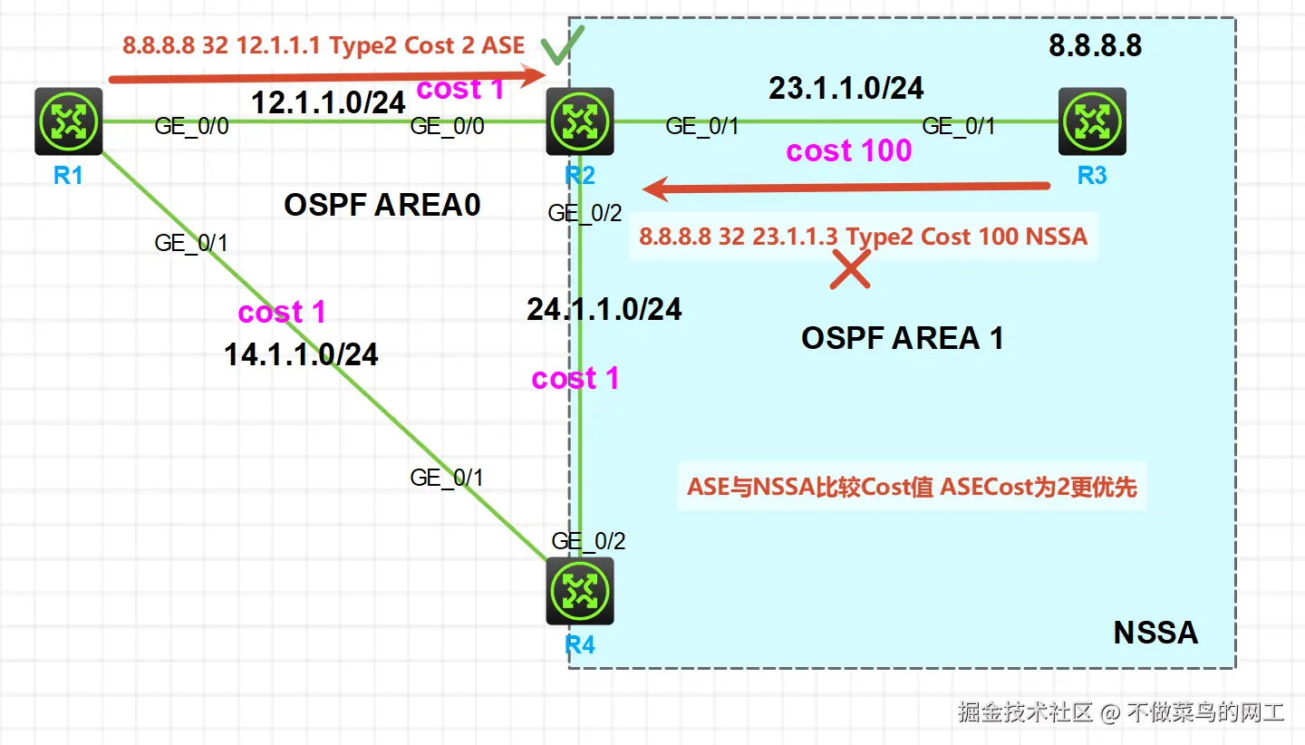Viewport: 1305px width, 745px height.
Task: Click the OSPF AREA 1 label
Action: [903, 338]
